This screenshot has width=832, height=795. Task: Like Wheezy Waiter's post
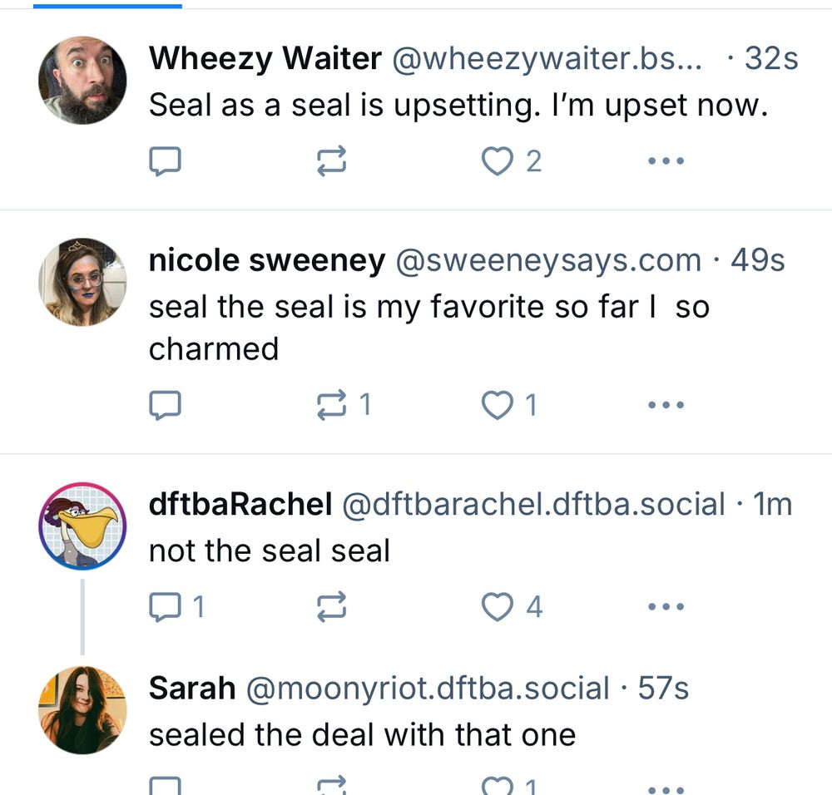pos(499,160)
